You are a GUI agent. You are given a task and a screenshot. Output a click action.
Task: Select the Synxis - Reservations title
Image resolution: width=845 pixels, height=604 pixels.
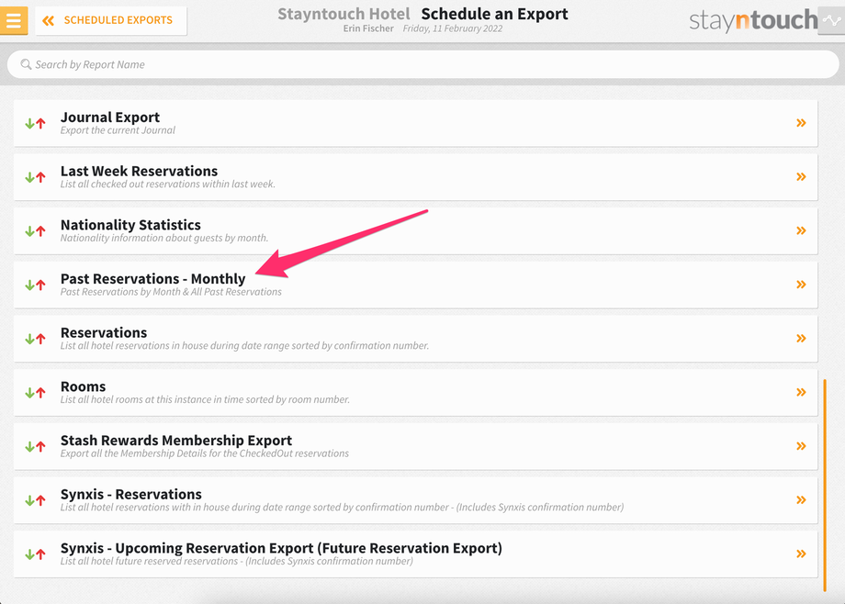pos(131,494)
